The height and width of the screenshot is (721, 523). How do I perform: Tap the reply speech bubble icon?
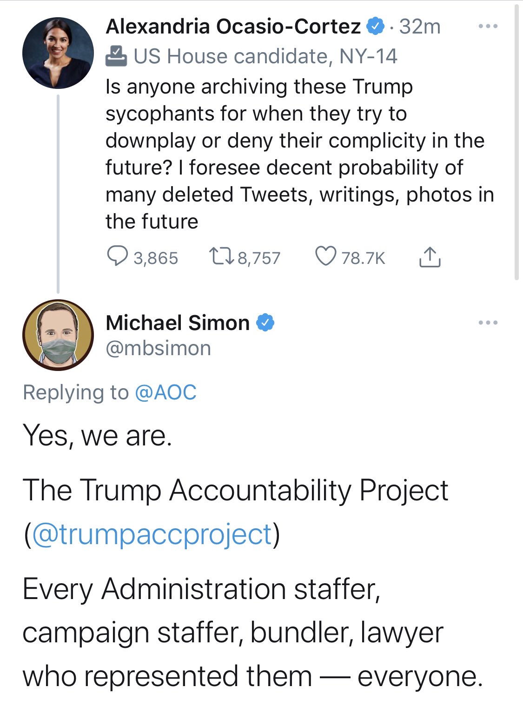click(117, 256)
